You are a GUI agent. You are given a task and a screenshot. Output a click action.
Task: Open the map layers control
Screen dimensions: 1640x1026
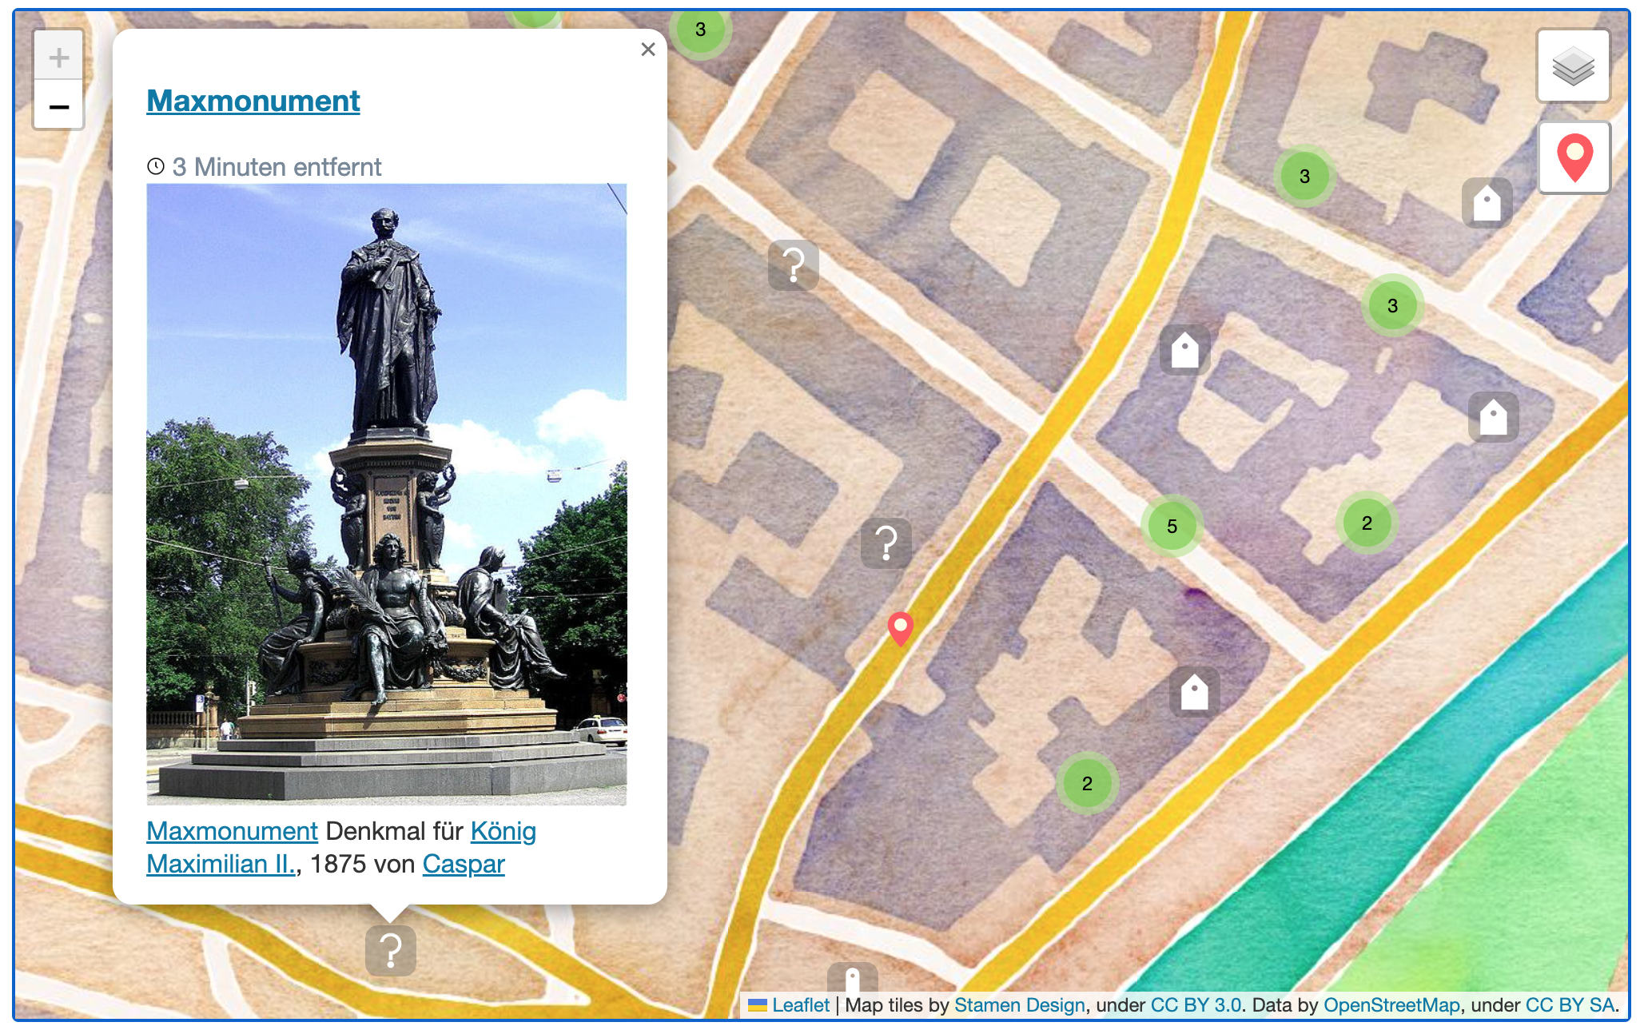coord(1572,66)
